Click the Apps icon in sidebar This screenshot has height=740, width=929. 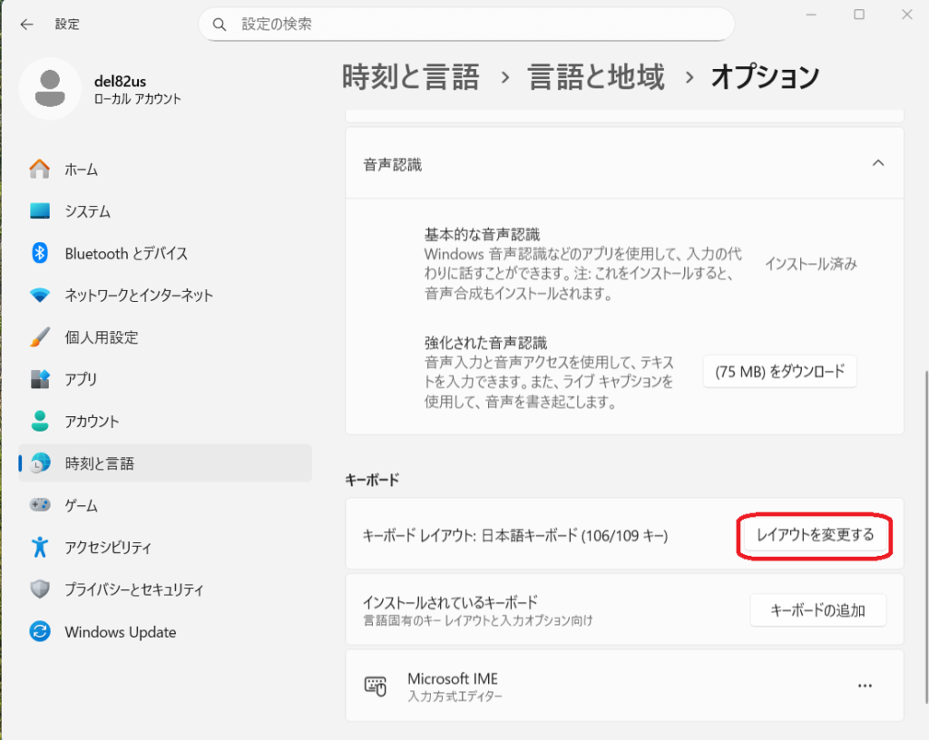pos(40,379)
